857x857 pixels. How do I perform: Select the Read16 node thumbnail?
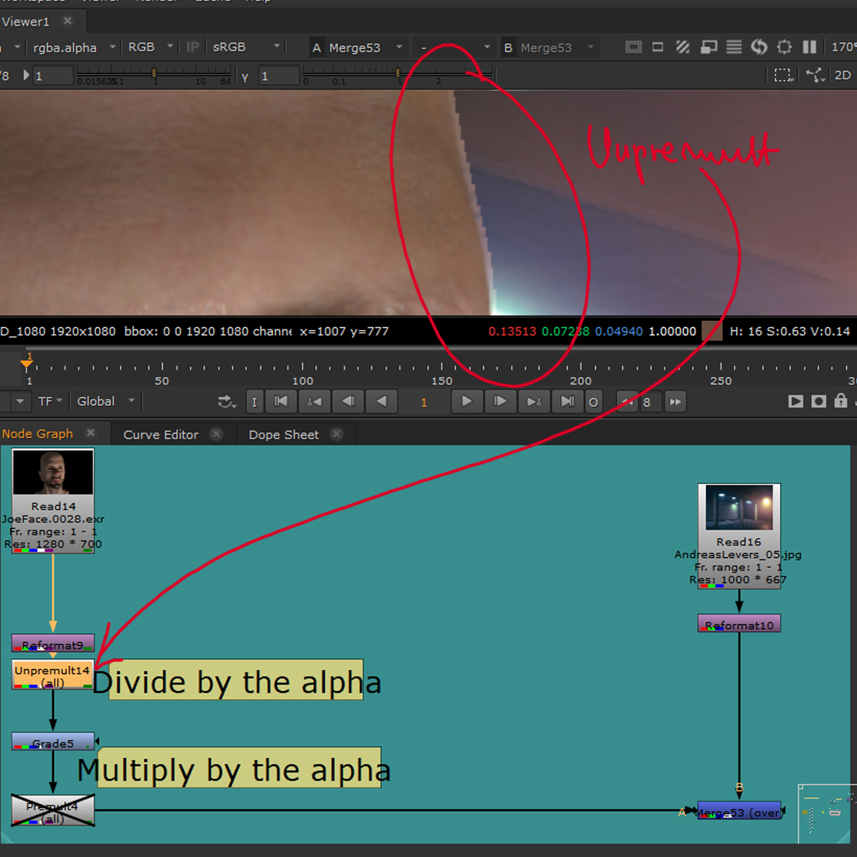pyautogui.click(x=739, y=507)
